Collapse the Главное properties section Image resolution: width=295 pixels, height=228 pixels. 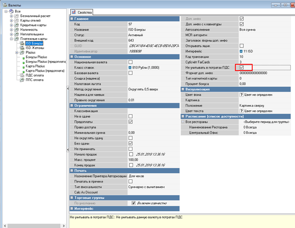(72, 19)
